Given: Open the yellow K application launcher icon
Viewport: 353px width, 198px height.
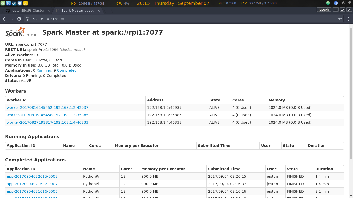Looking at the screenshot, I should coord(25,3).
